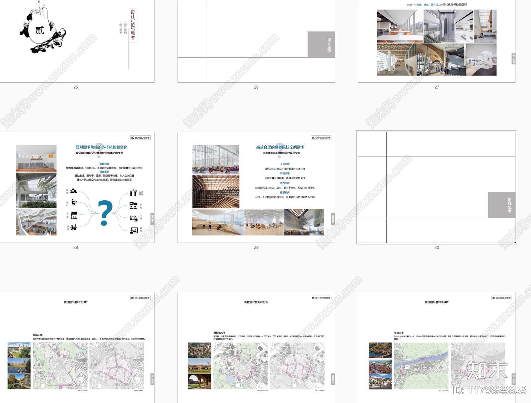Image resolution: width=531 pixels, height=403 pixels.
Task: Click the communication people pictogram on page 28
Action: (133, 206)
